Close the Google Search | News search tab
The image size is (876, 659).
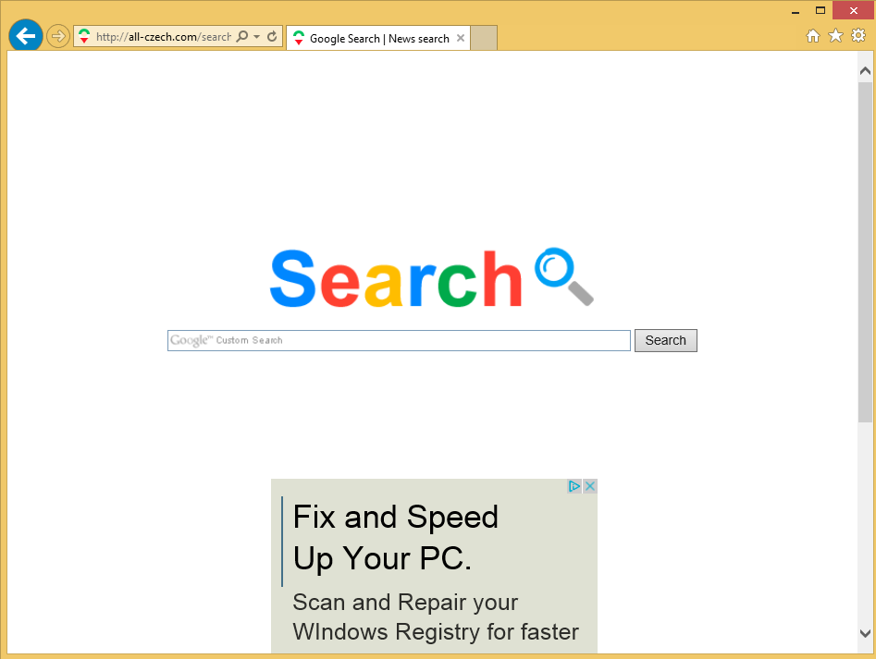point(461,38)
